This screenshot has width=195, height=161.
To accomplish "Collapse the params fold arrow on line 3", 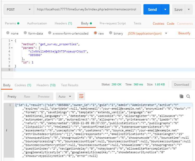I will click(12, 48).
